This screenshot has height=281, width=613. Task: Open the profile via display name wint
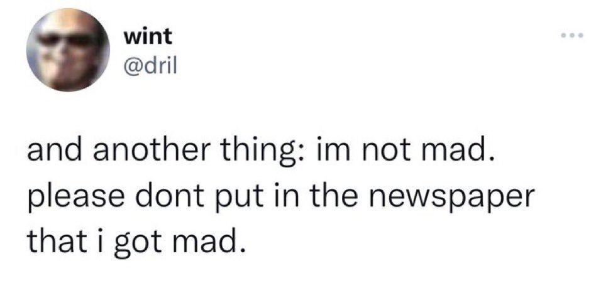[148, 37]
